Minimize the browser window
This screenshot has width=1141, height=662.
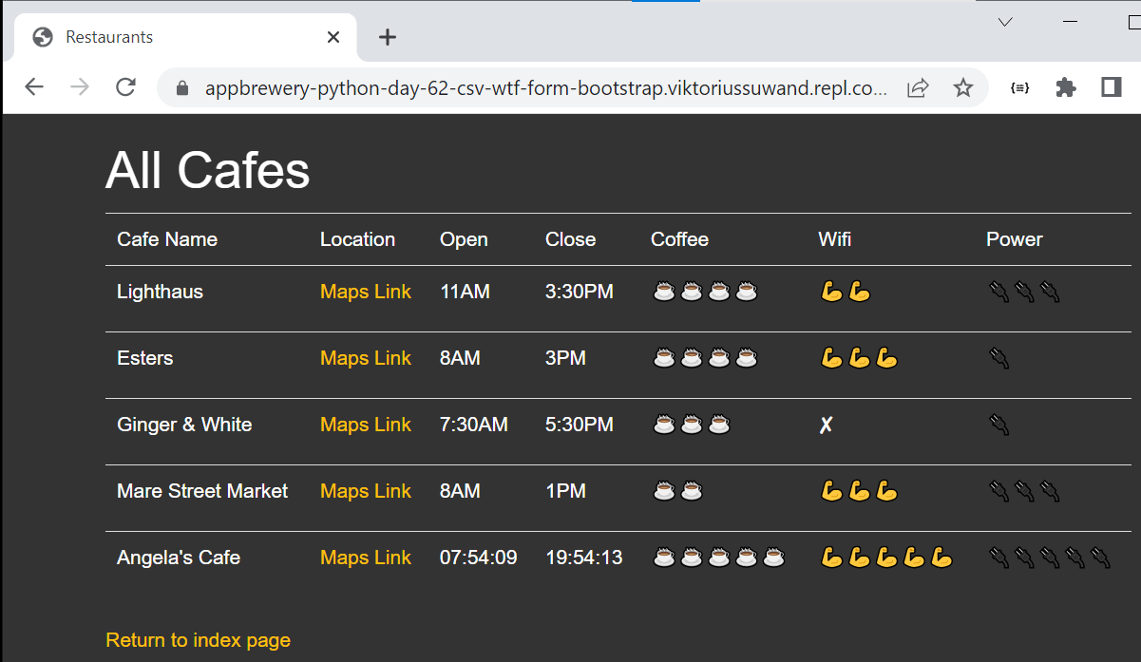[1071, 22]
